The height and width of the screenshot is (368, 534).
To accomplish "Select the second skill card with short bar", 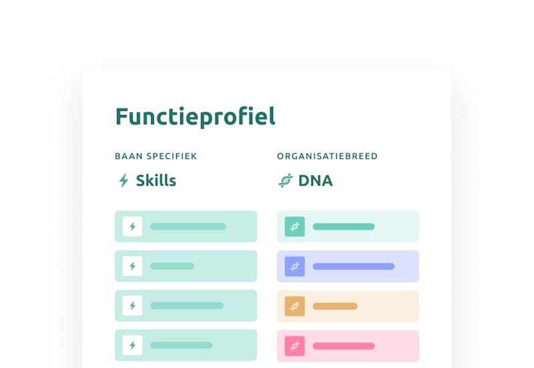I will (x=186, y=266).
